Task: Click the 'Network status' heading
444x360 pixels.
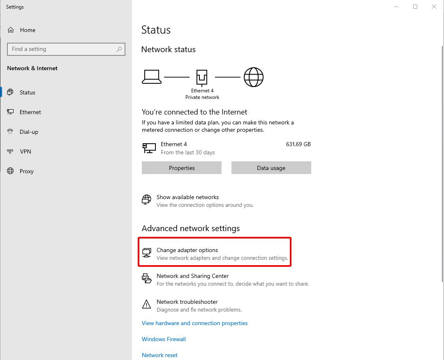Action: pyautogui.click(x=168, y=50)
